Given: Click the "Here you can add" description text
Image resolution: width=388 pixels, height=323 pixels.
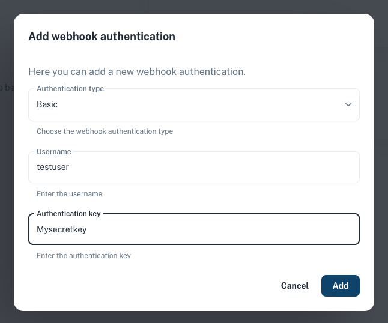Looking at the screenshot, I should [137, 72].
